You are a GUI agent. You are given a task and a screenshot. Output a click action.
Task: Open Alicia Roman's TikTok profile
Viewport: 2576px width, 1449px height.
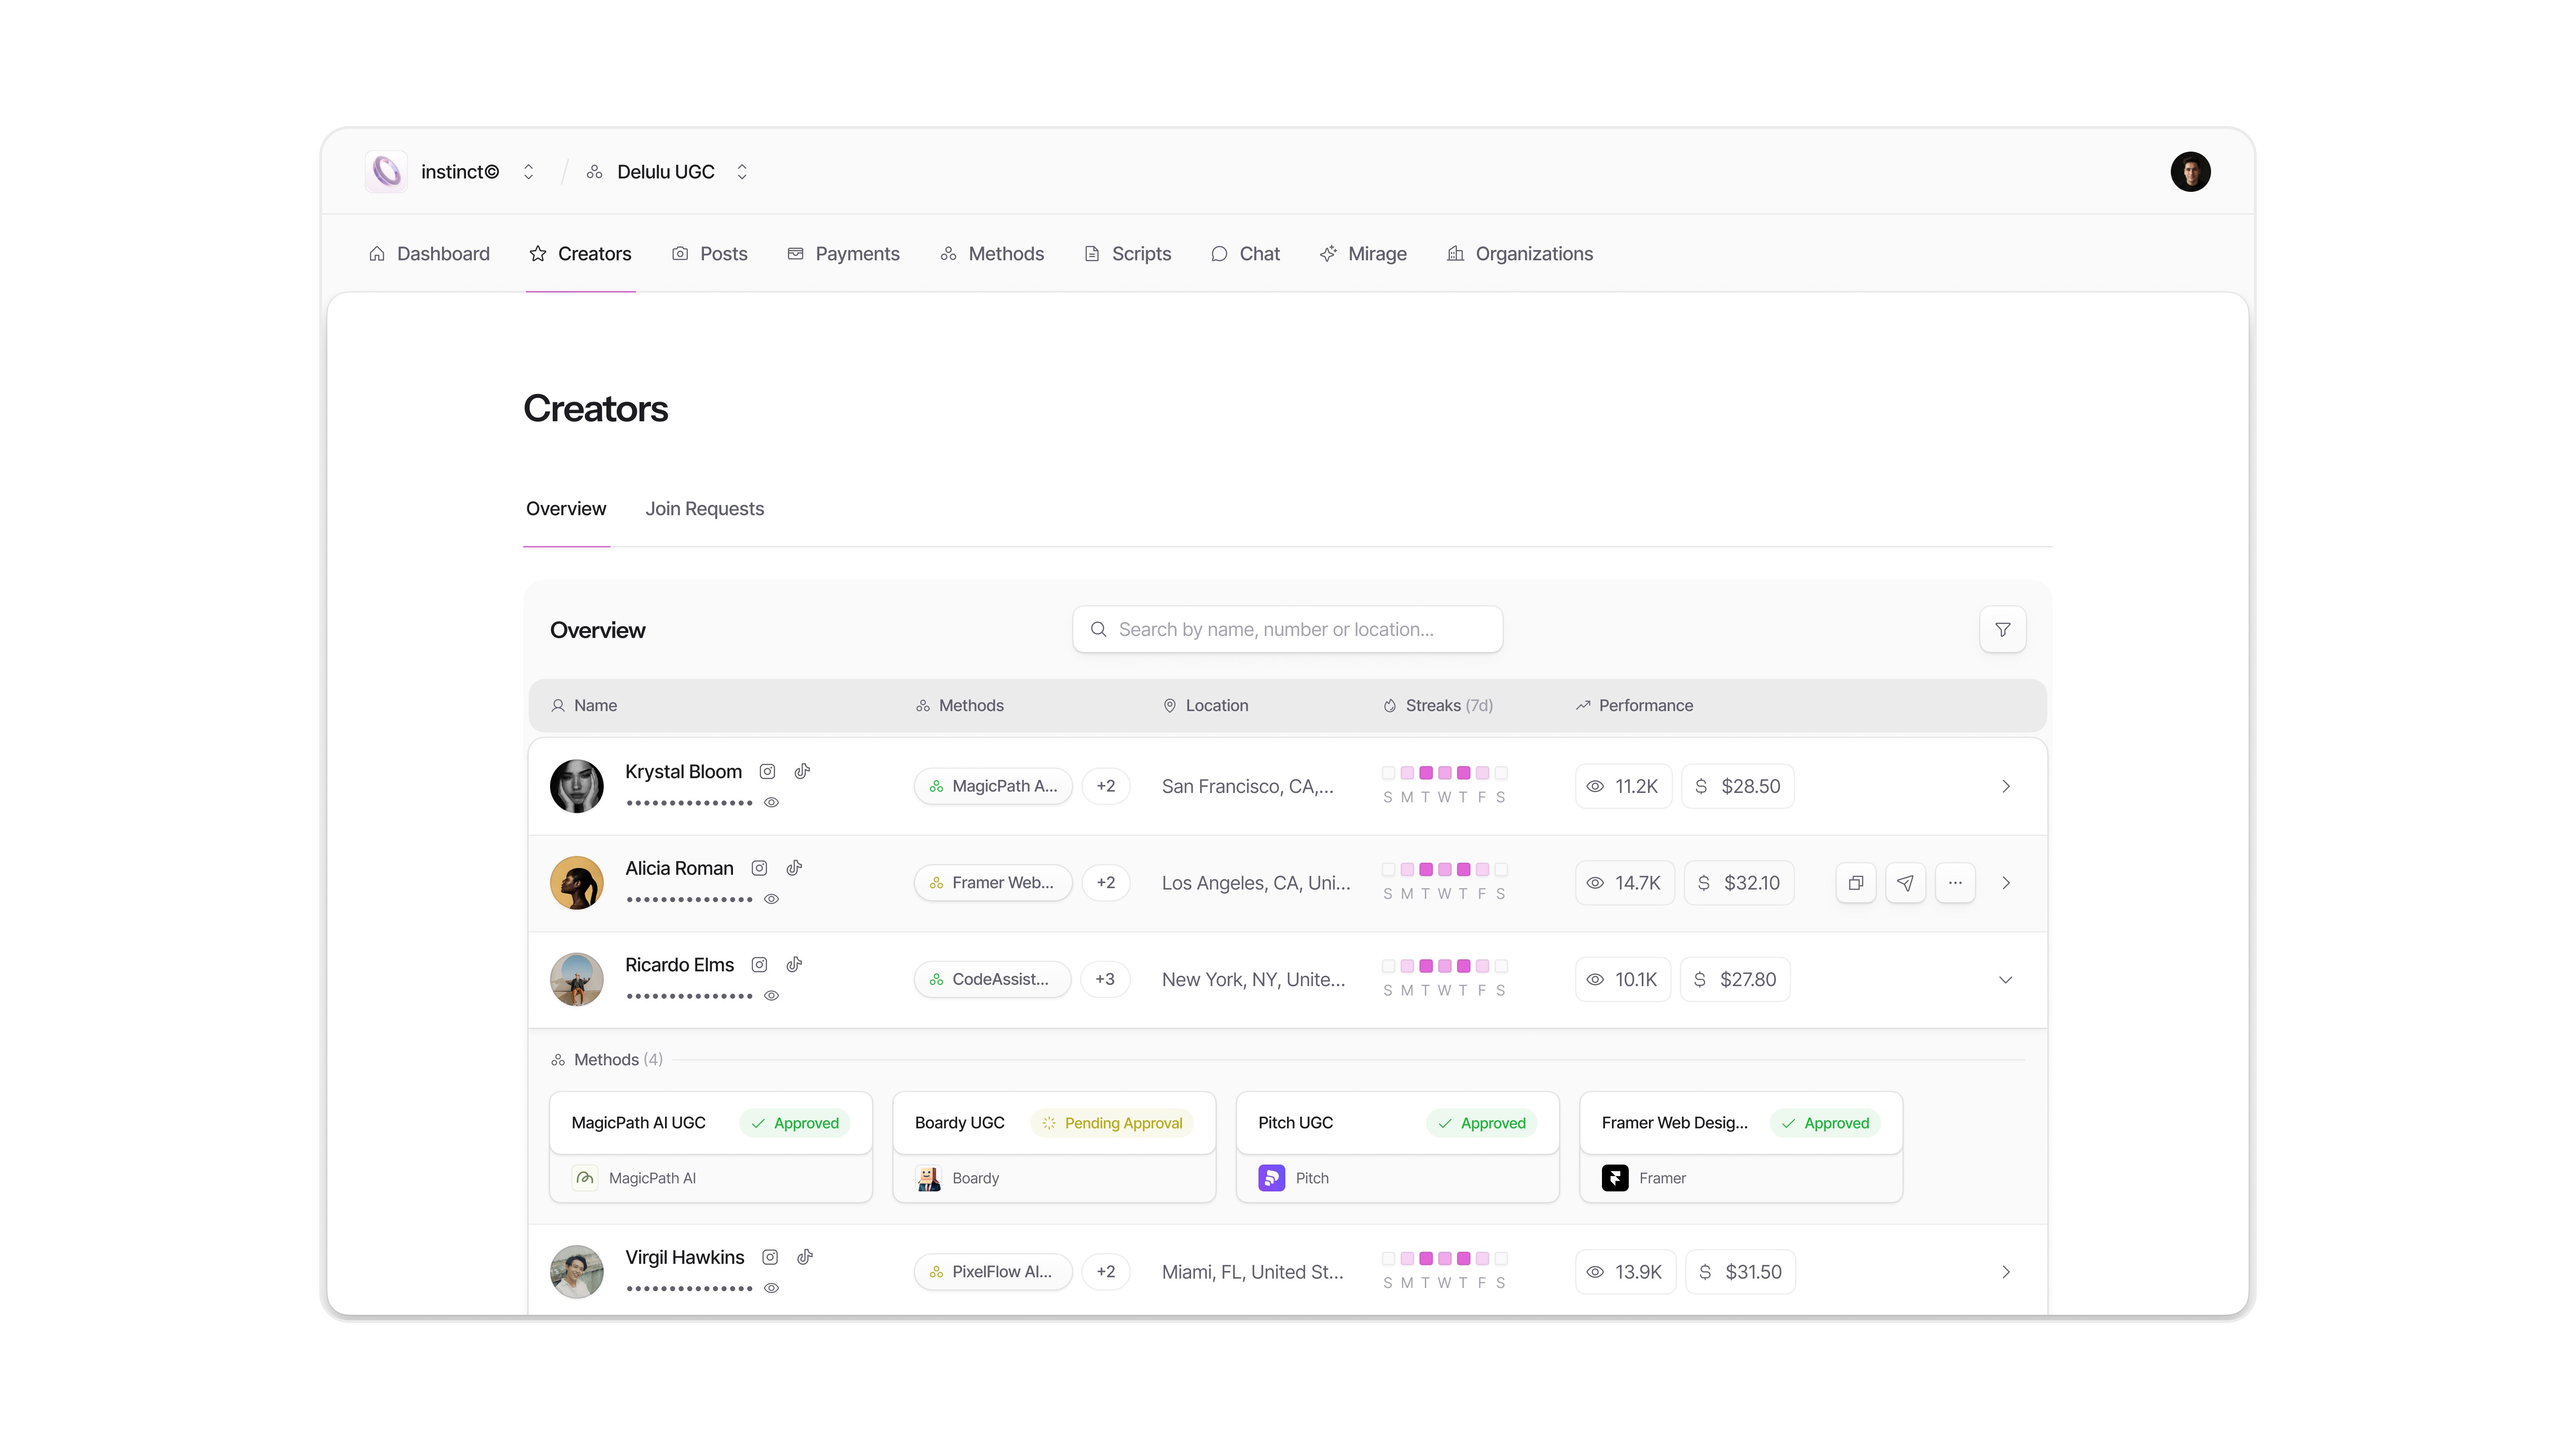[x=794, y=868]
